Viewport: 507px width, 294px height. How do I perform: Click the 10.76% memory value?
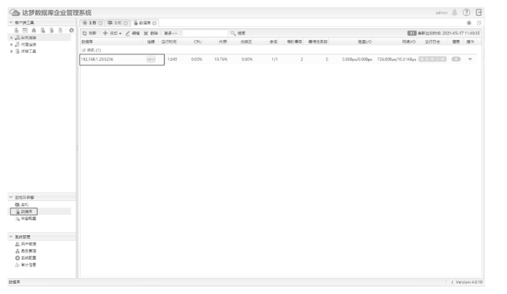pos(221,60)
